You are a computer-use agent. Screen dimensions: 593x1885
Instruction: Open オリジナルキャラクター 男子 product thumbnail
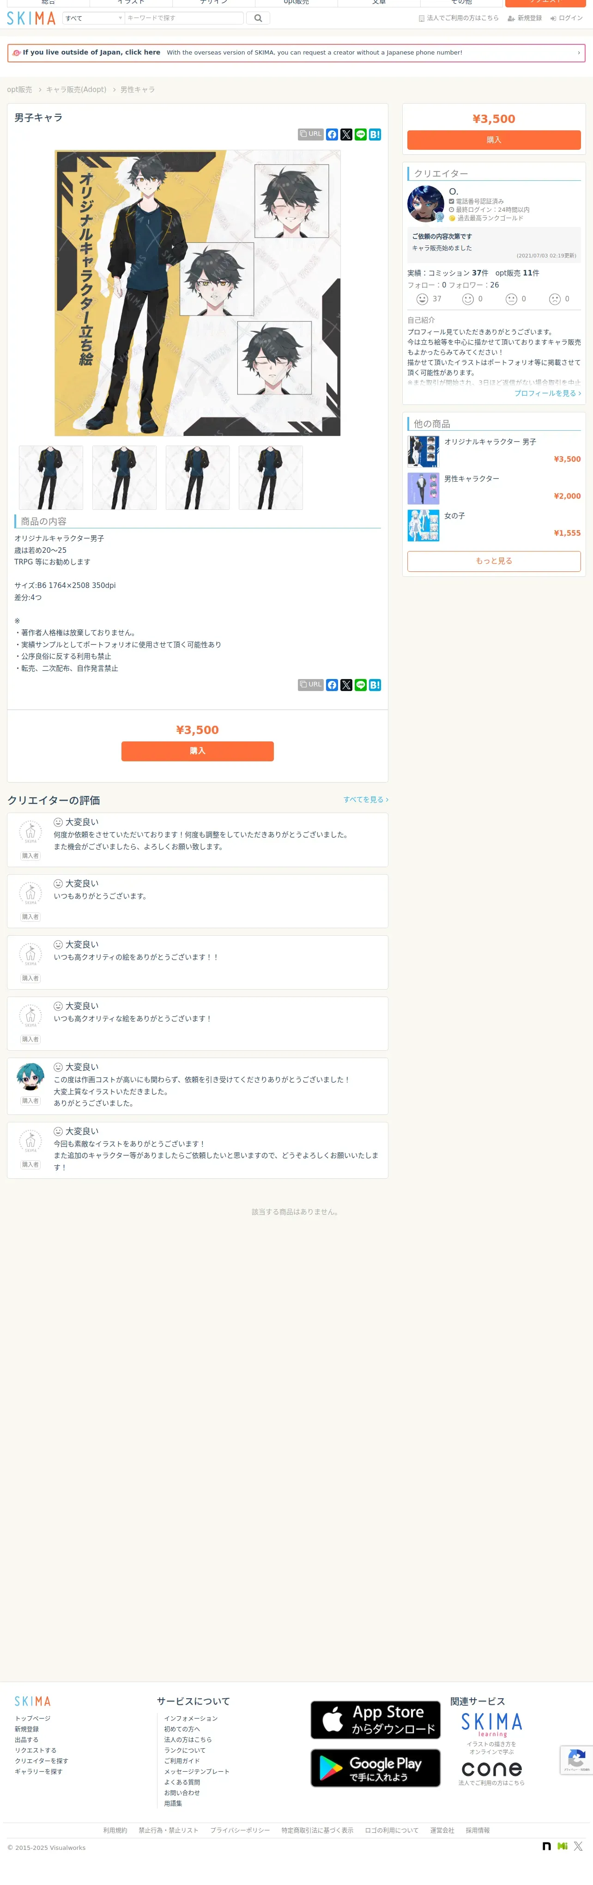pos(424,452)
